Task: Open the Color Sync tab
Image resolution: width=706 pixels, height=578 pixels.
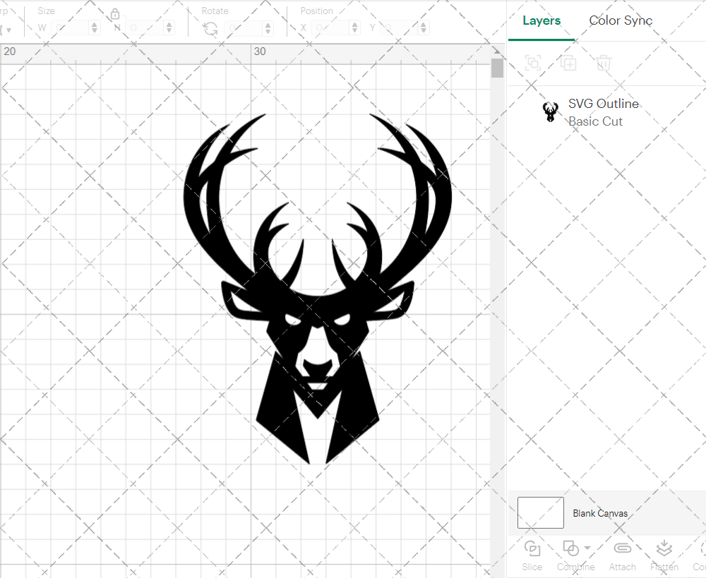Action: tap(621, 20)
